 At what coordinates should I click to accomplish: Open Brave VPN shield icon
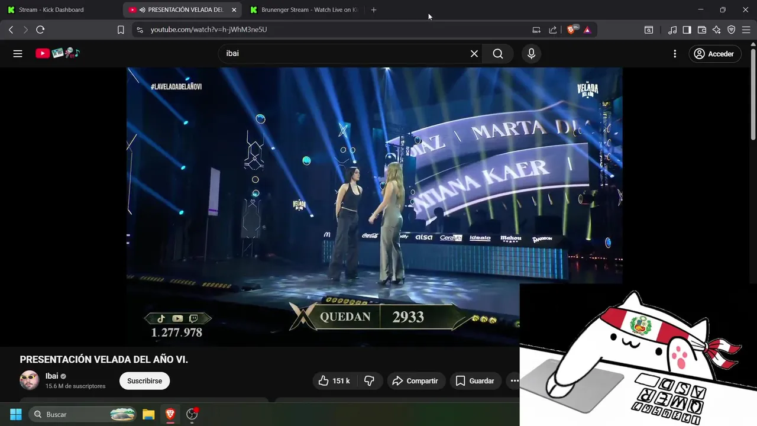(x=732, y=30)
